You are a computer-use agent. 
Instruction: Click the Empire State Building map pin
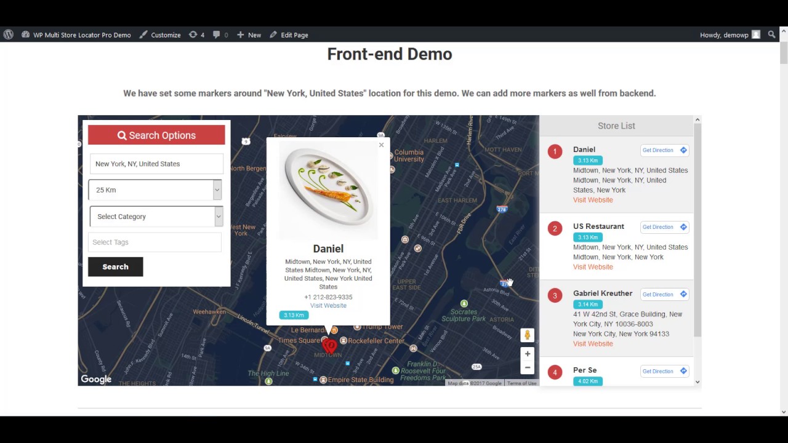[323, 380]
